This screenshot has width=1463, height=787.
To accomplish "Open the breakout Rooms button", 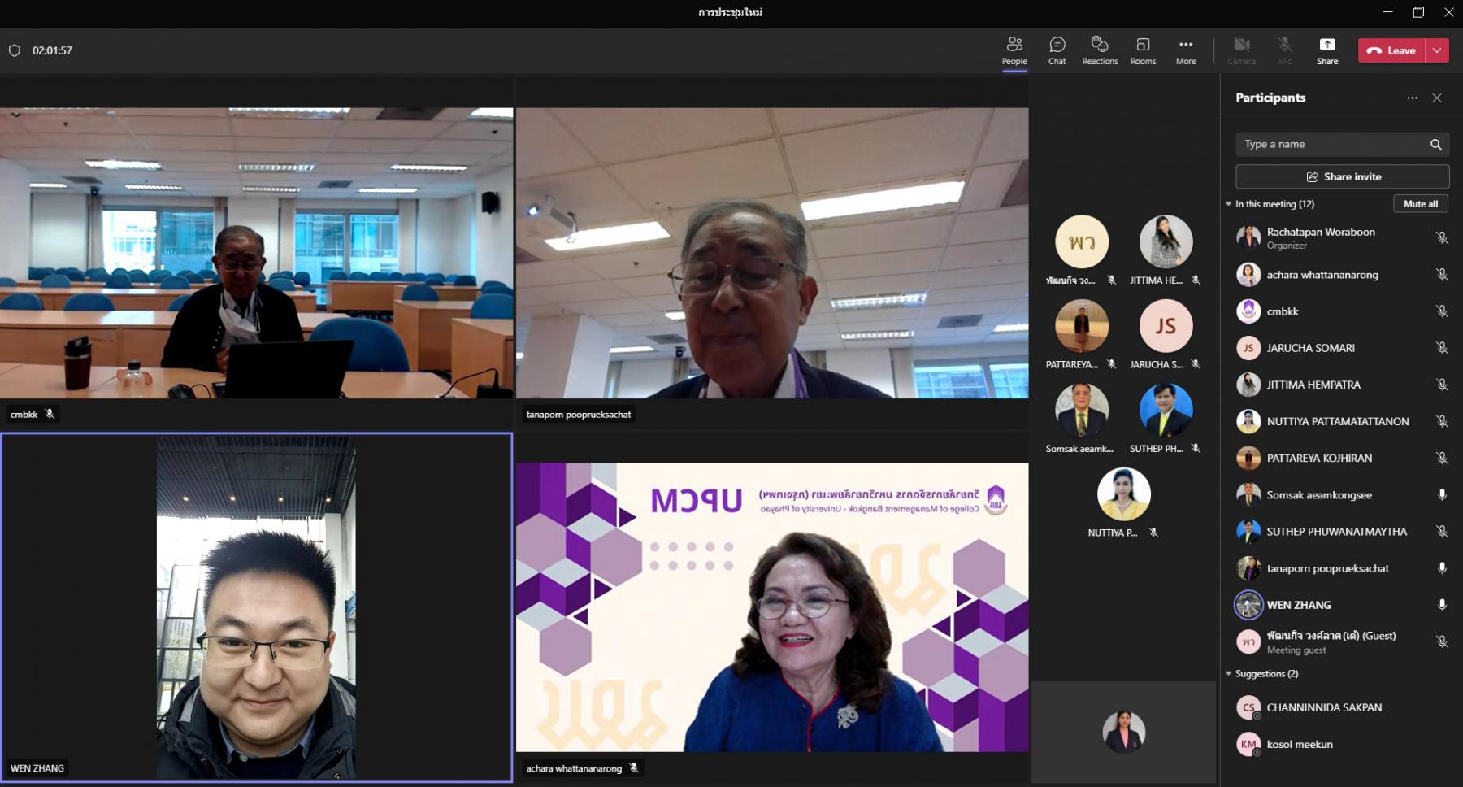I will [1143, 50].
